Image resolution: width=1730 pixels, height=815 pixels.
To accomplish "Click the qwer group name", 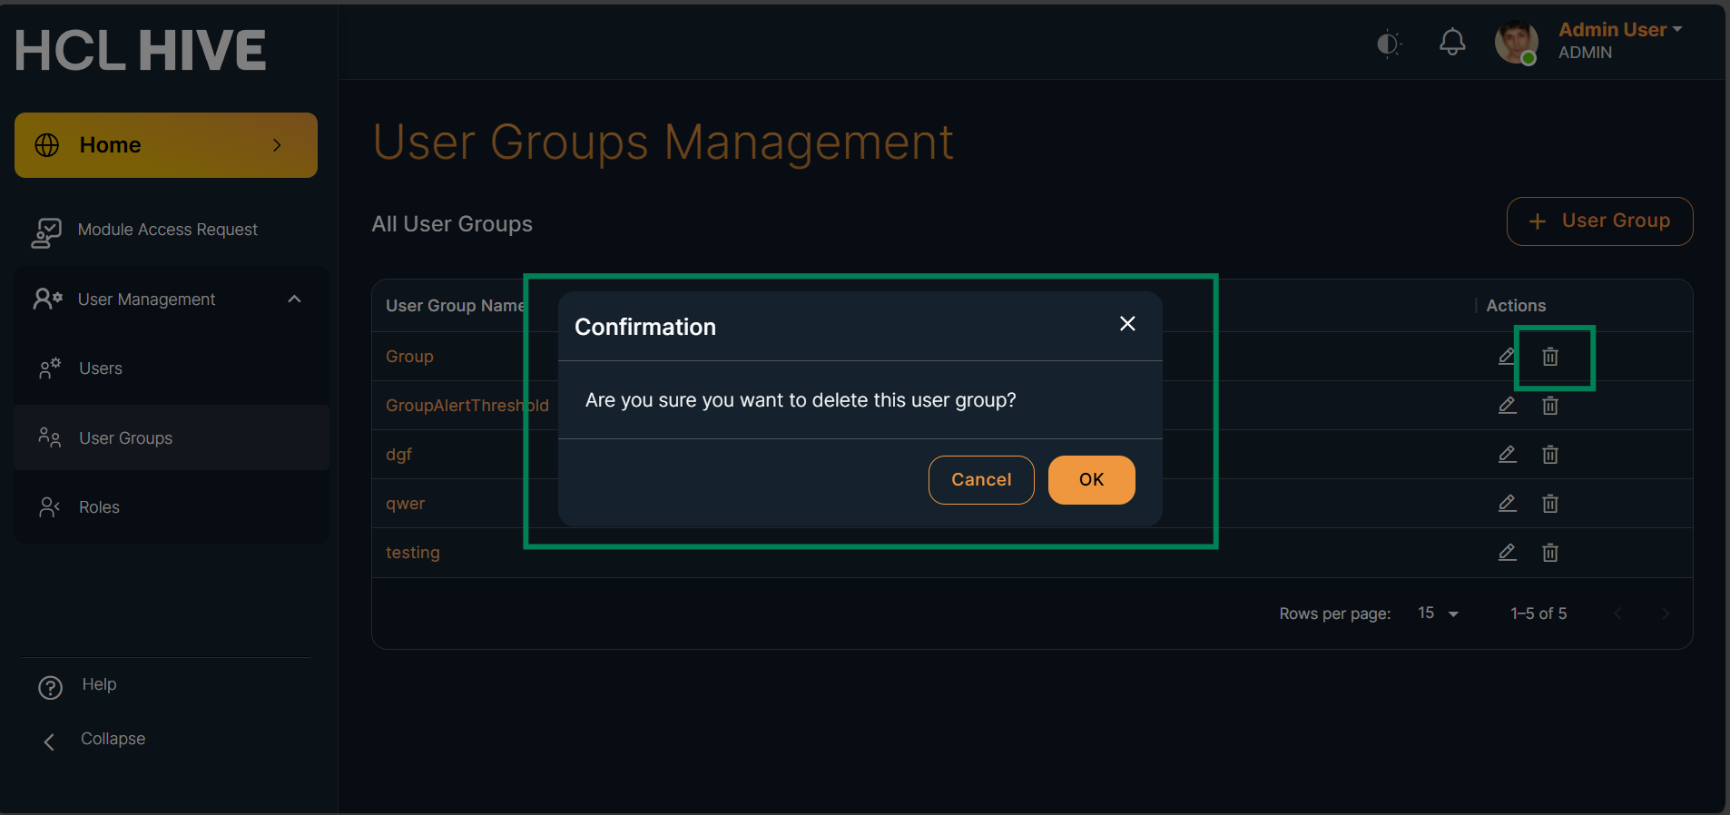I will tap(405, 504).
